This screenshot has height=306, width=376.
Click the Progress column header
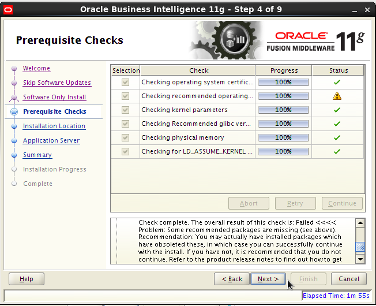(284, 70)
